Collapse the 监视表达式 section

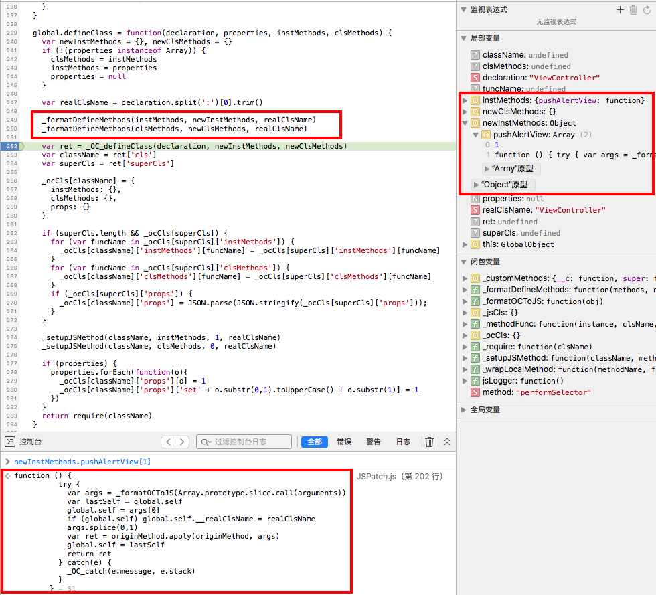click(x=463, y=9)
